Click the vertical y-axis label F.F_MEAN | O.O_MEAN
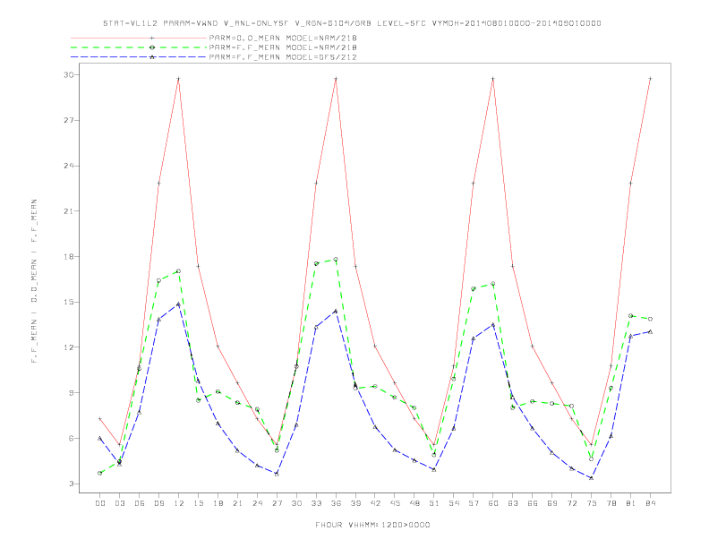709x548 pixels. coord(34,281)
